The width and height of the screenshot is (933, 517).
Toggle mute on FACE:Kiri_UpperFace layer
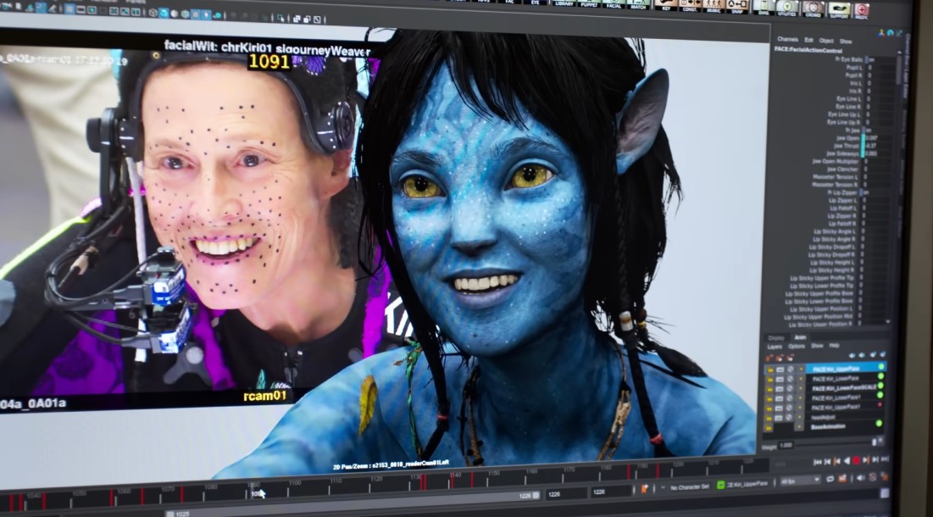click(780, 370)
